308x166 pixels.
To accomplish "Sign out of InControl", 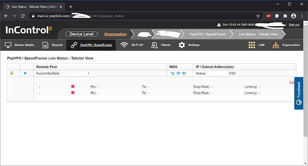I will [x=294, y=24].
